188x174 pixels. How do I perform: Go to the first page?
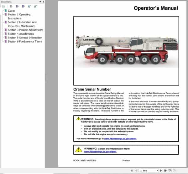coord(132,171)
